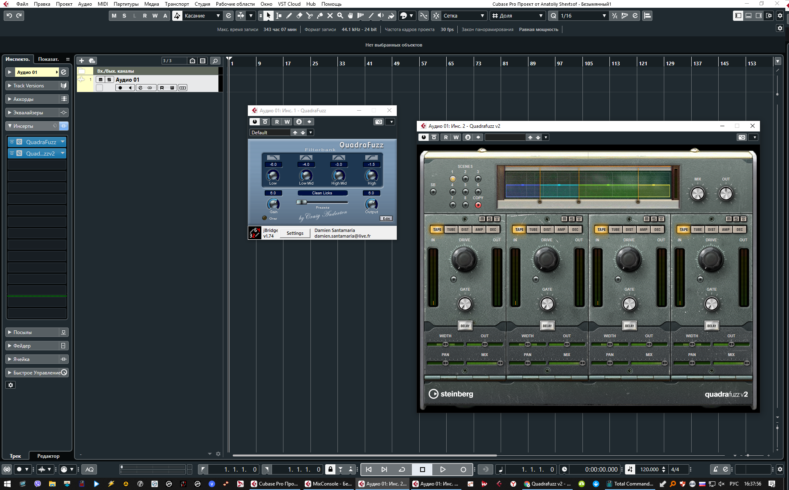
Task: Select the Glue tool
Action: [x=320, y=16]
